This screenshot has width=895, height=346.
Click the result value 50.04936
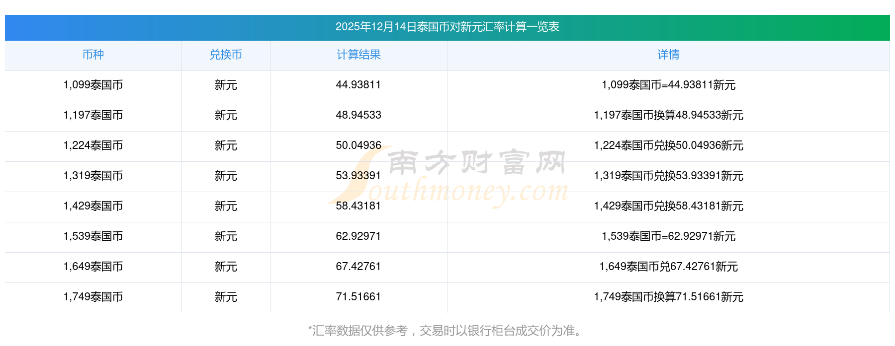pos(358,145)
